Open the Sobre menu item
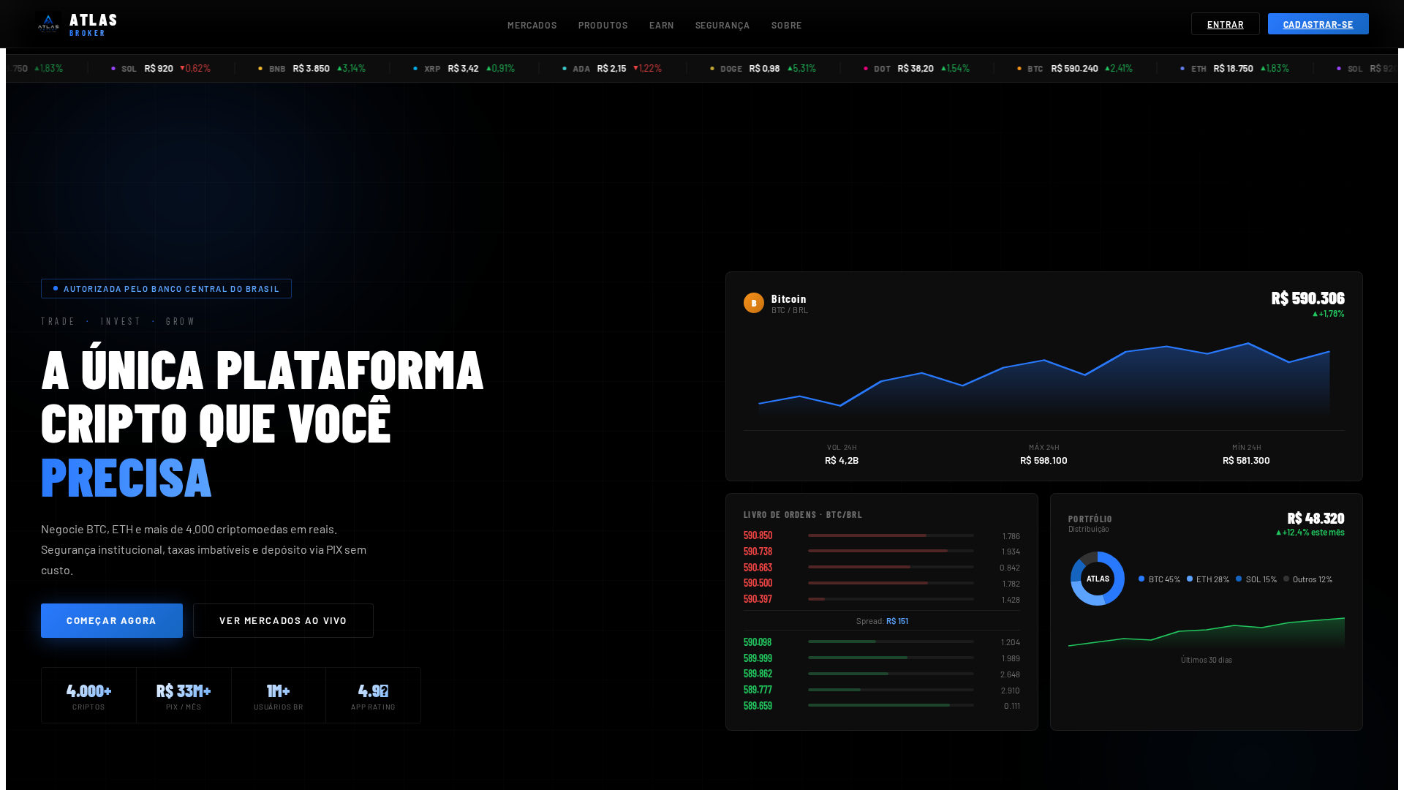The image size is (1404, 790). click(787, 25)
